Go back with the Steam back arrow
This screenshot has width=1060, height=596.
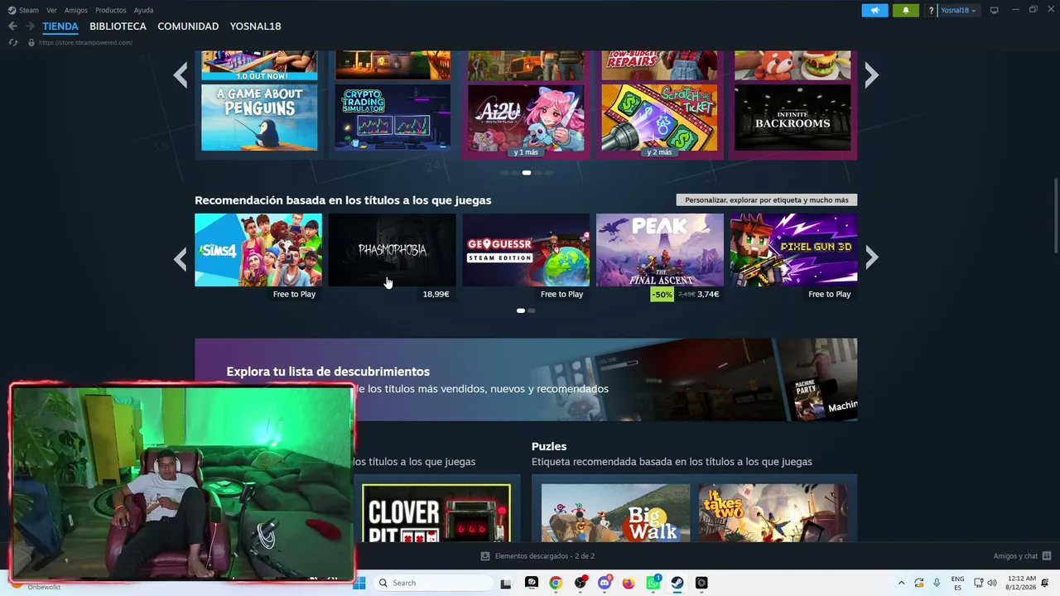(12, 26)
